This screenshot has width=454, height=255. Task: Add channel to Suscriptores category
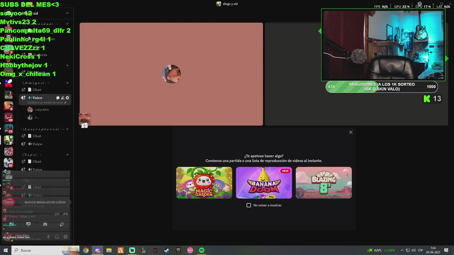[x=67, y=129]
